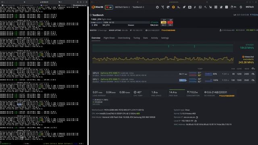Star the TestBench rig as favorite
258x145 pixels.
pyautogui.click(x=91, y=15)
